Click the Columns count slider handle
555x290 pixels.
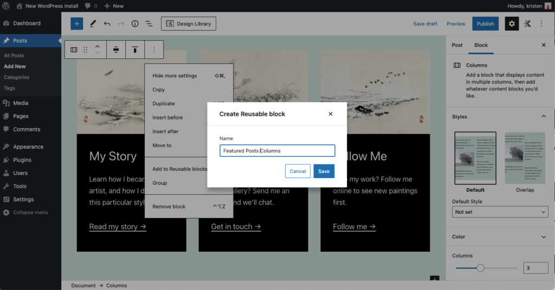[x=480, y=268]
